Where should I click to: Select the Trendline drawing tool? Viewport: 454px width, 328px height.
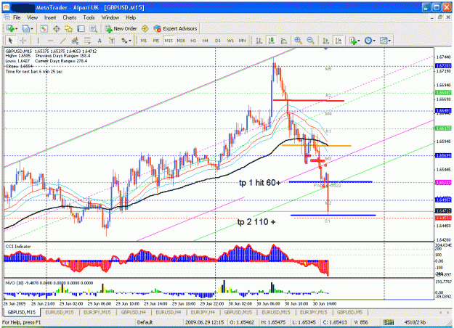click(x=62, y=41)
